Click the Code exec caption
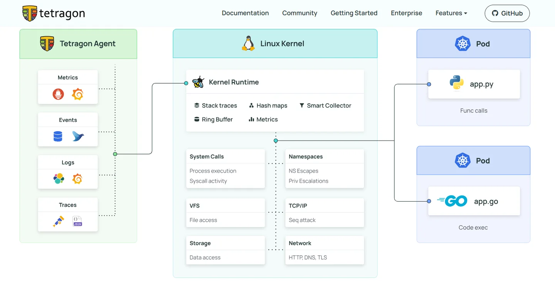The image size is (555, 285). [x=473, y=228]
